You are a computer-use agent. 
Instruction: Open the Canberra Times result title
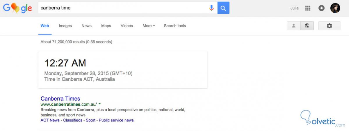[60, 99]
